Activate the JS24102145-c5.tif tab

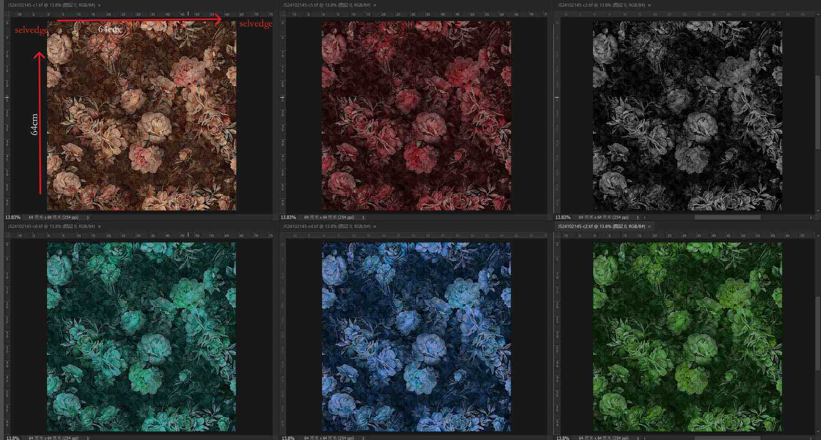(x=326, y=5)
